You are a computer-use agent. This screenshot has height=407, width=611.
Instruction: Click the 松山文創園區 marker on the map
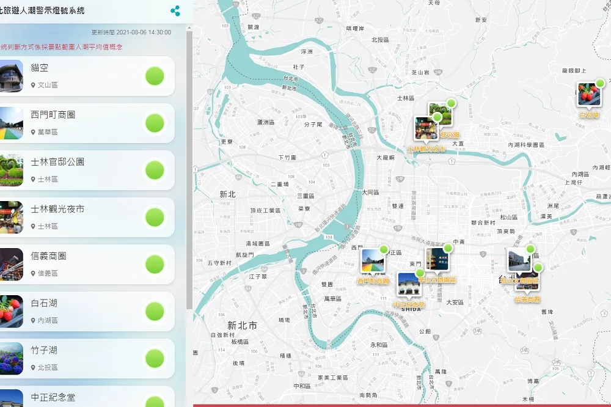coord(519,260)
